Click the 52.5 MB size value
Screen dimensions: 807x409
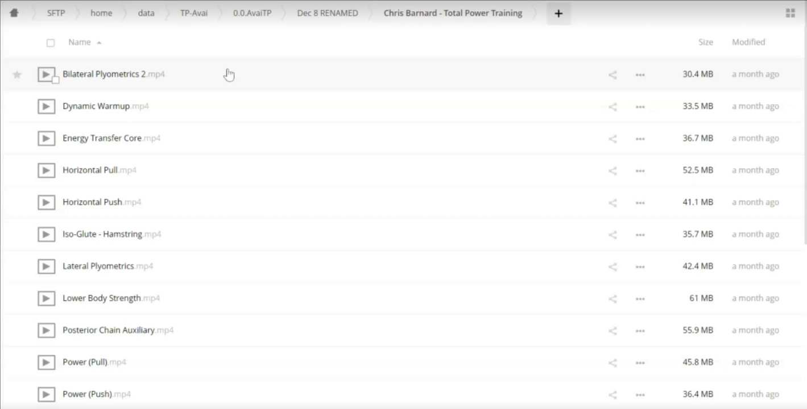click(x=698, y=170)
